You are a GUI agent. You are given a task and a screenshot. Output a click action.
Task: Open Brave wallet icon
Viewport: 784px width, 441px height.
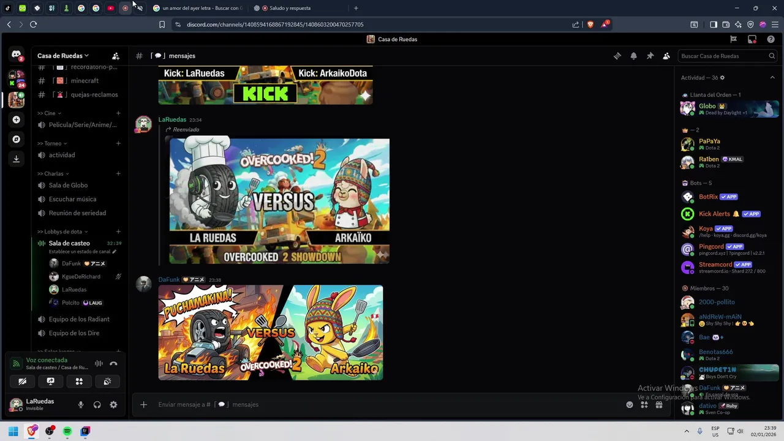pyautogui.click(x=726, y=24)
